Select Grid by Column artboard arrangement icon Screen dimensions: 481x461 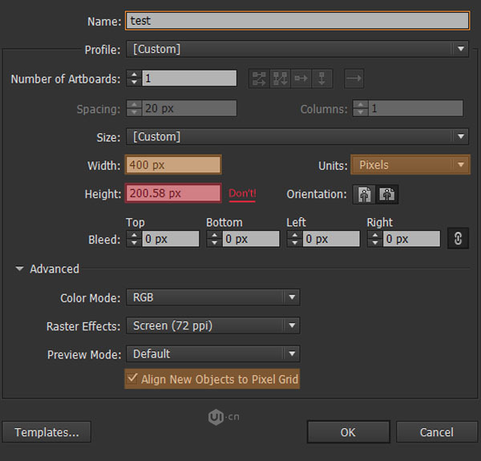click(x=280, y=79)
